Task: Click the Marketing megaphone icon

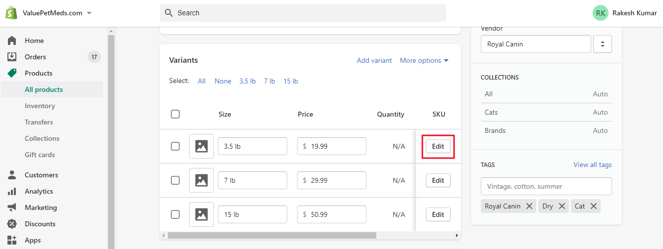Action: [x=12, y=207]
